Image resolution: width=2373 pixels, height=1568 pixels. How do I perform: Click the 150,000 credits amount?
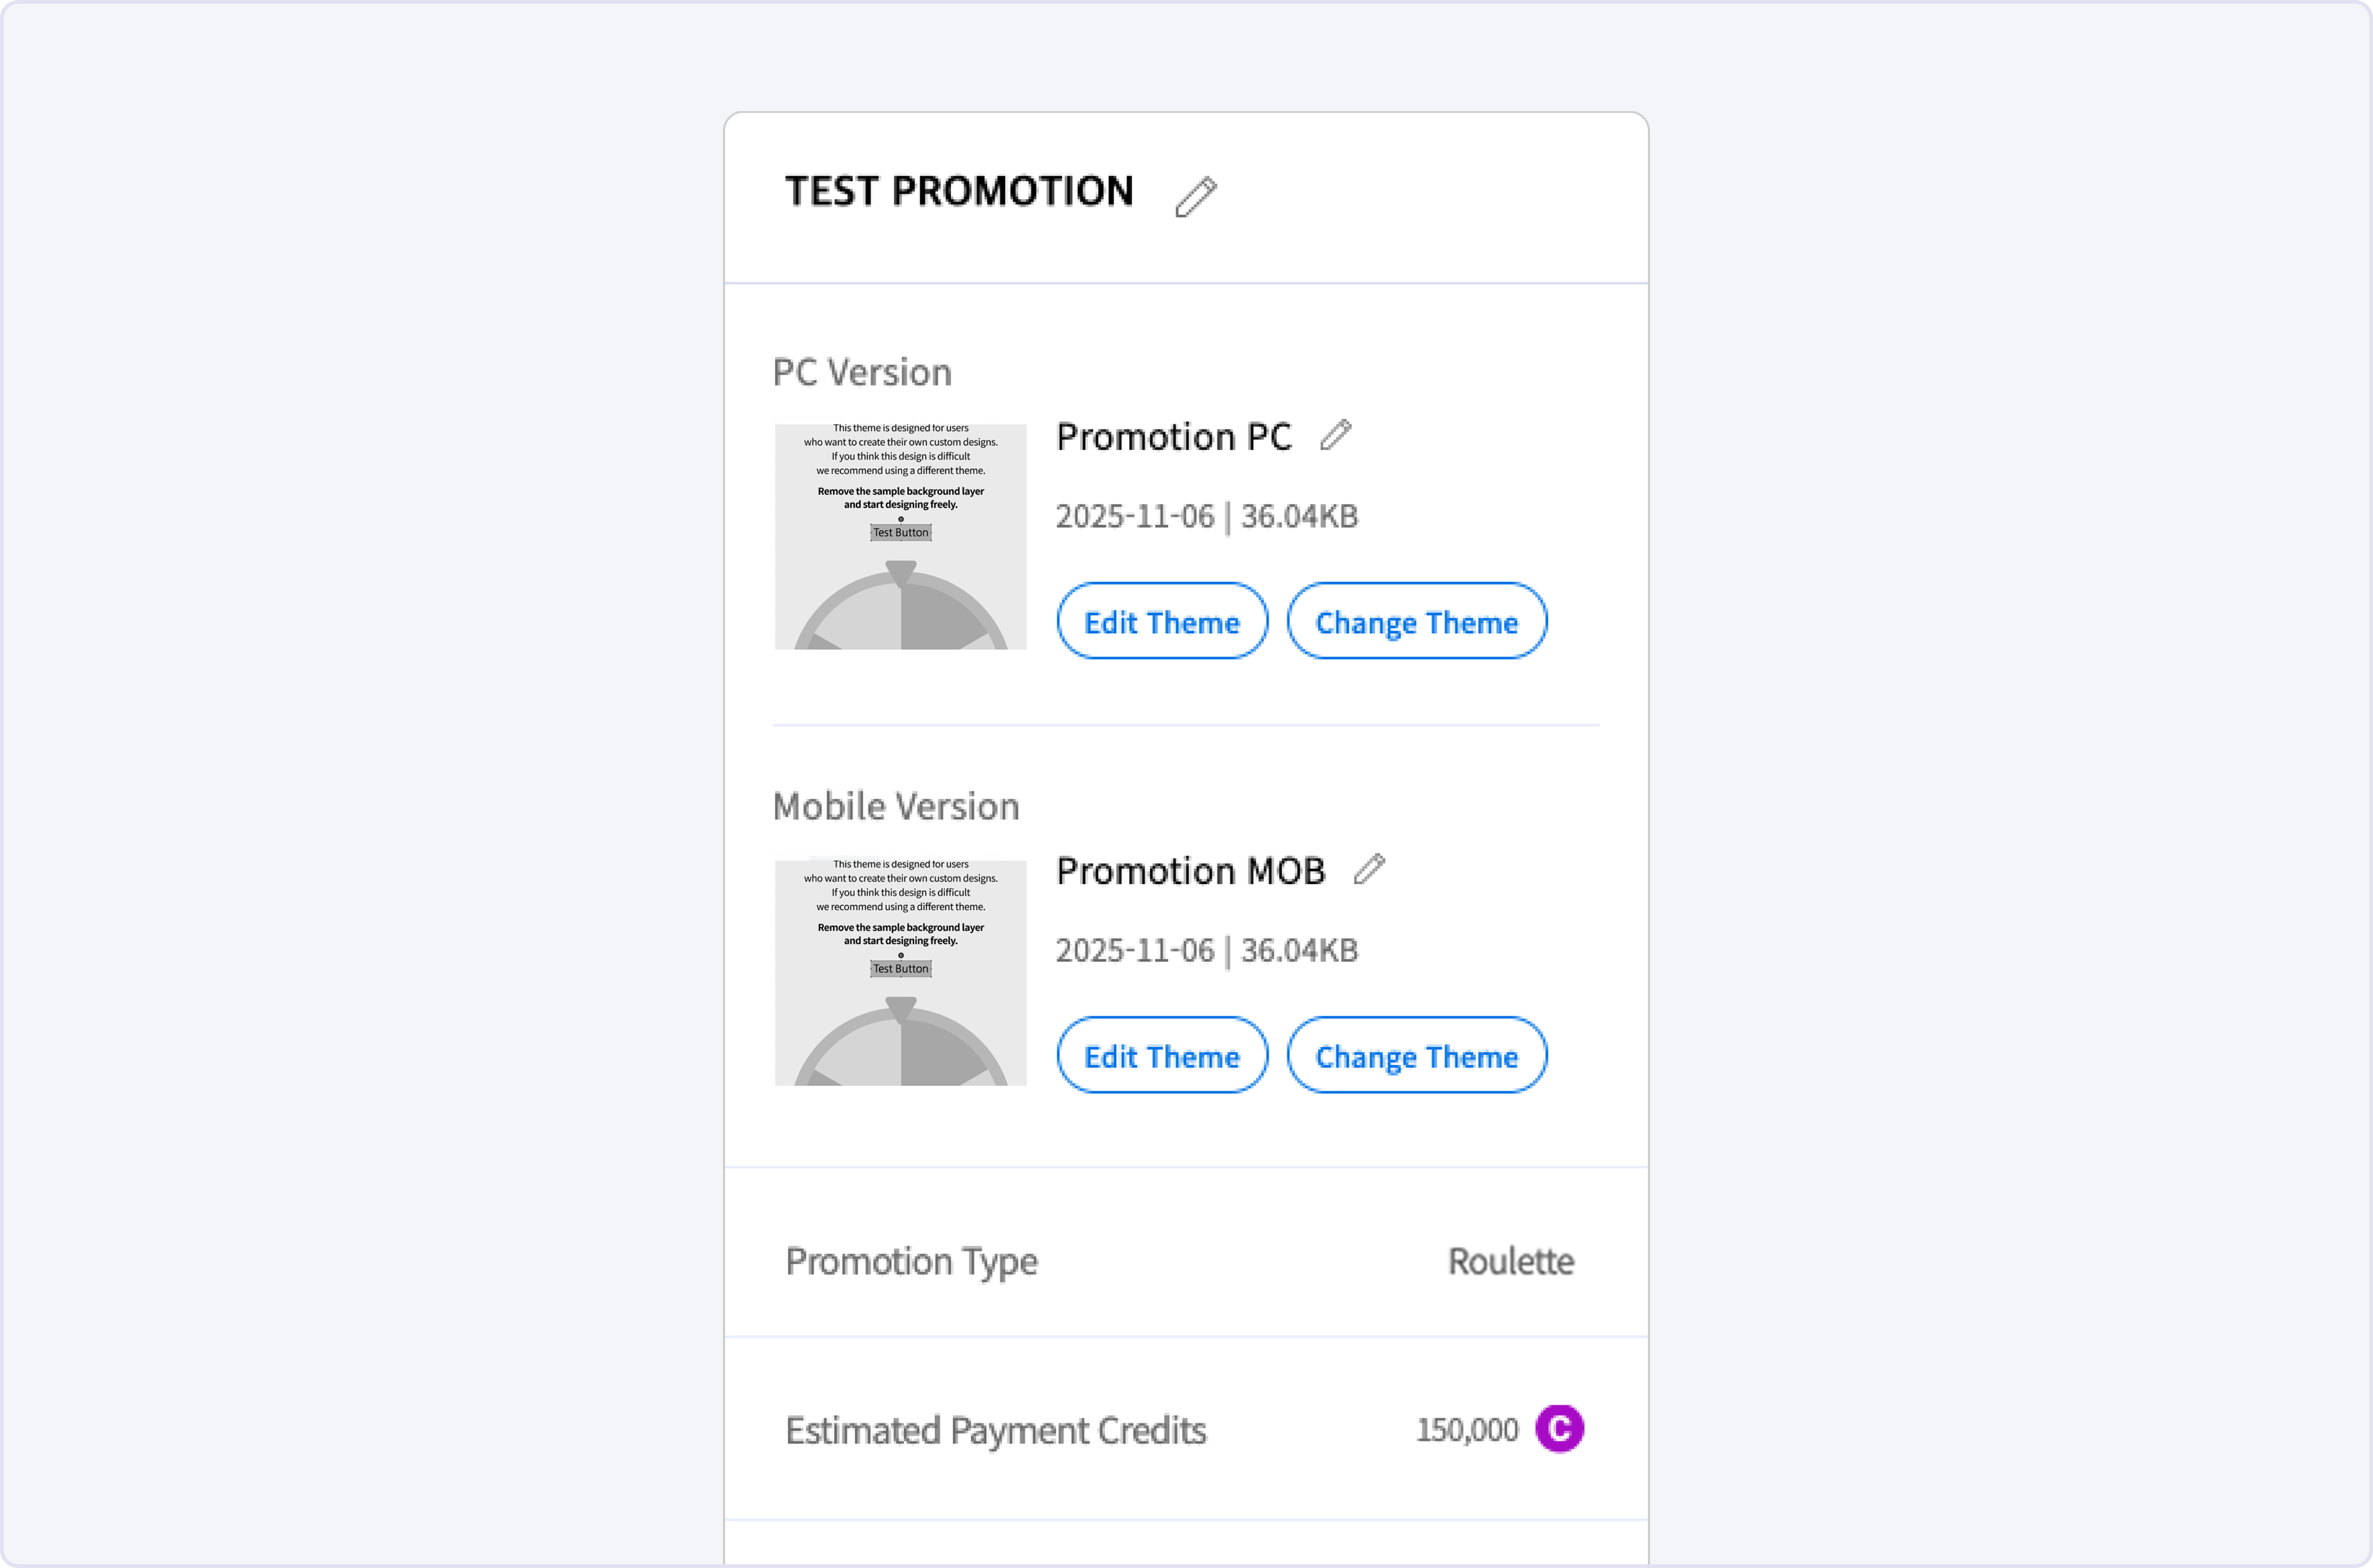1466,1430
